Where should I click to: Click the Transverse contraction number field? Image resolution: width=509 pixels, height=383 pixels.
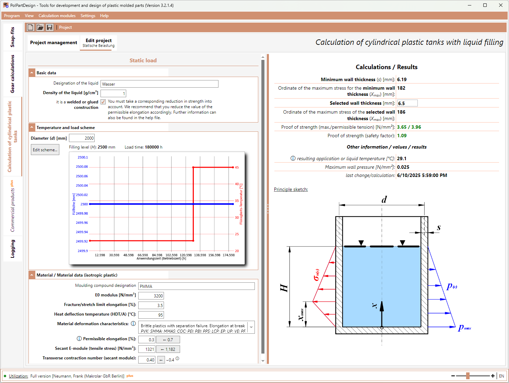pyautogui.click(x=147, y=360)
